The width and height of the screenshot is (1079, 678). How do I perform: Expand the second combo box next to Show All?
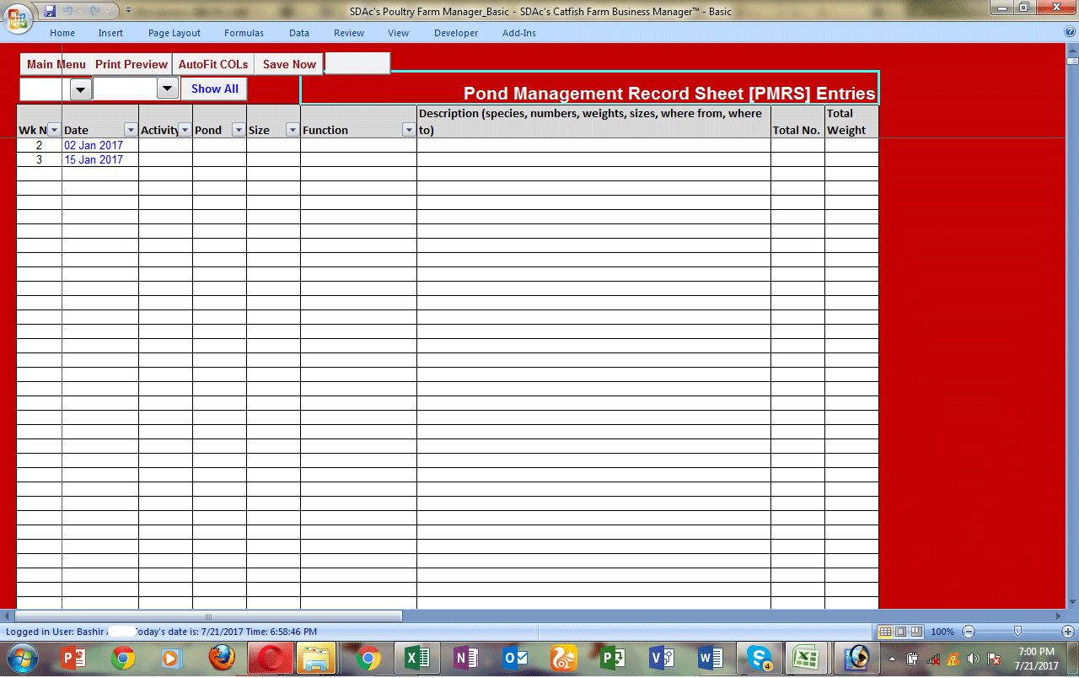pyautogui.click(x=168, y=89)
